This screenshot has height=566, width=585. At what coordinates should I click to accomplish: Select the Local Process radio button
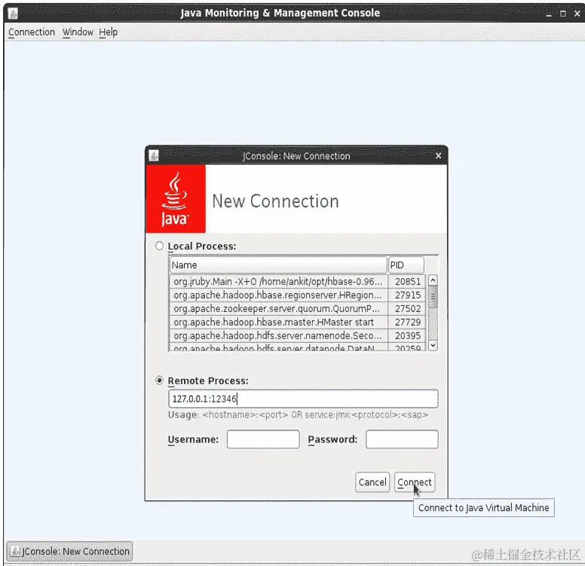click(159, 246)
